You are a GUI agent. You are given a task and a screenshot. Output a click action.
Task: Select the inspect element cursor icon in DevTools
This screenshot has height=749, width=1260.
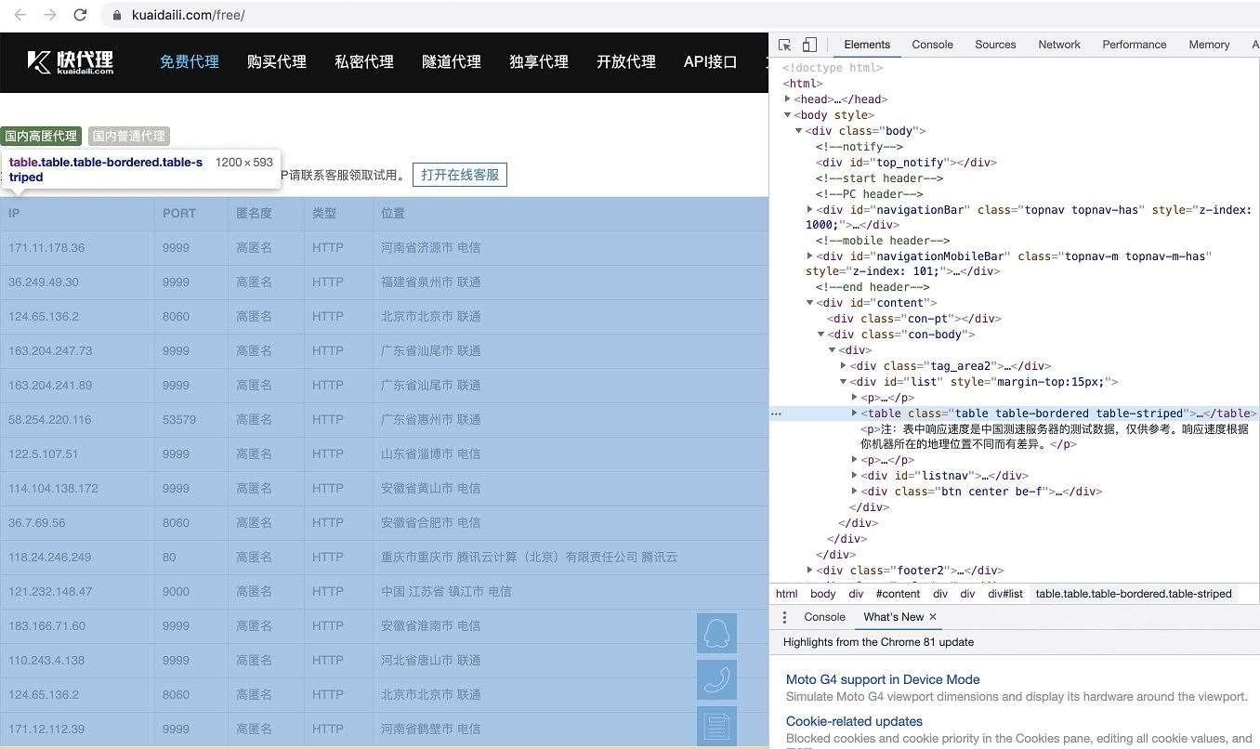tap(783, 44)
